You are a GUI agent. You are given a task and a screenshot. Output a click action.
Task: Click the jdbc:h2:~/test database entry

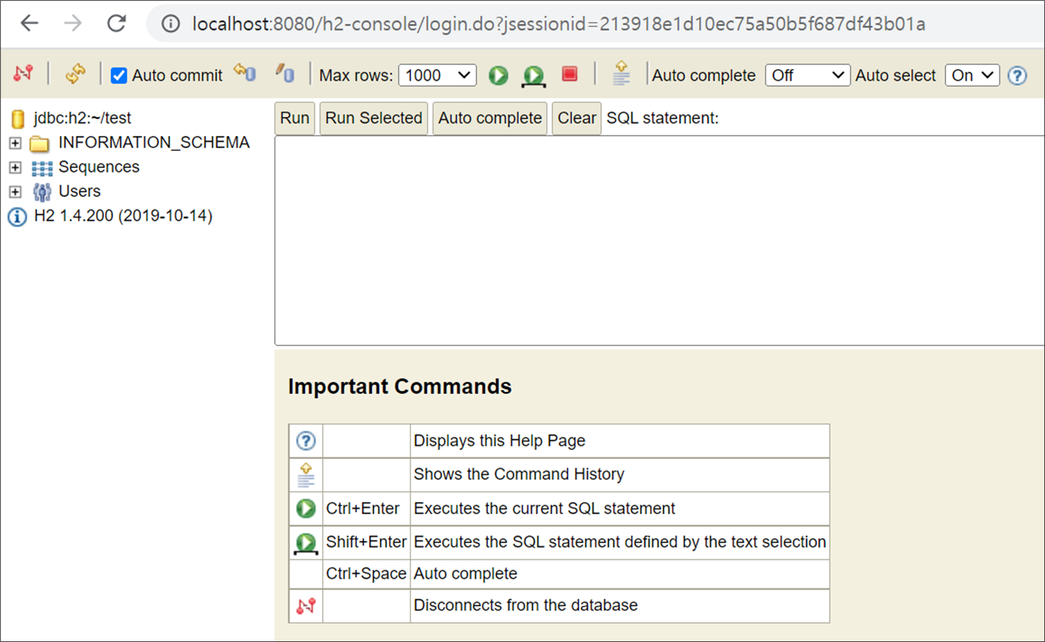[83, 118]
